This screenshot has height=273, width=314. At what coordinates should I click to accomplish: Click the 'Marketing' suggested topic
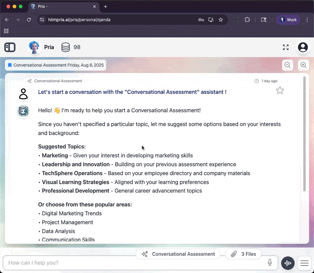click(x=55, y=156)
